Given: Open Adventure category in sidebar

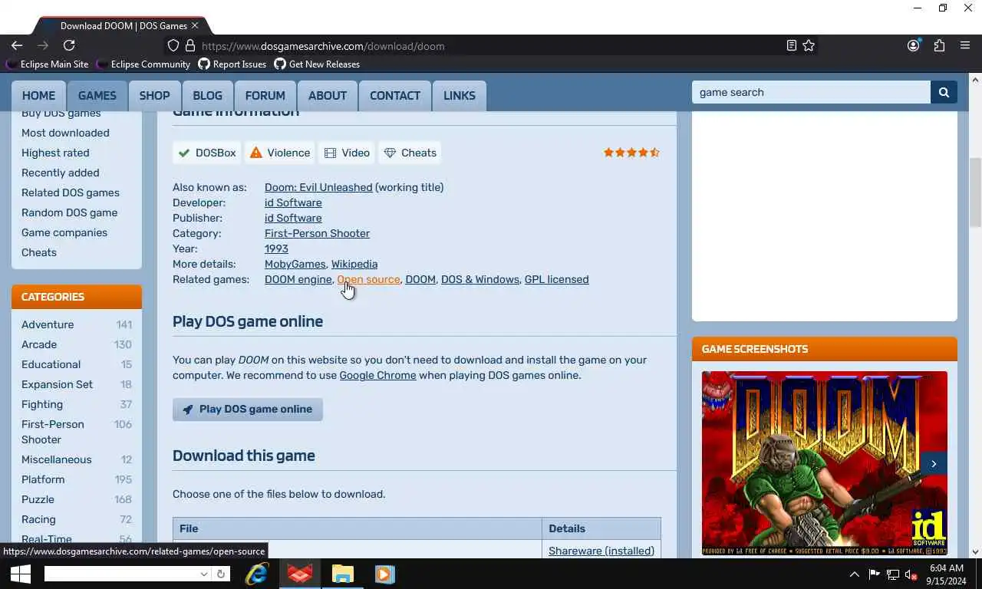Looking at the screenshot, I should pos(48,324).
